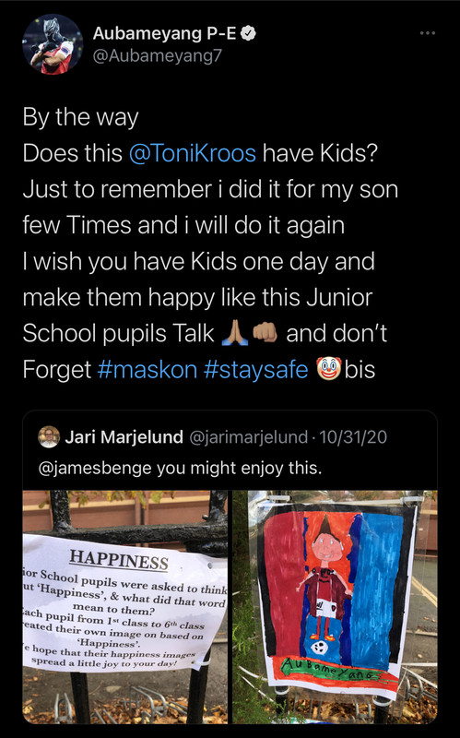View the HAPPINESS sign photo
Viewport: 460px width, 738px height.
[125, 607]
